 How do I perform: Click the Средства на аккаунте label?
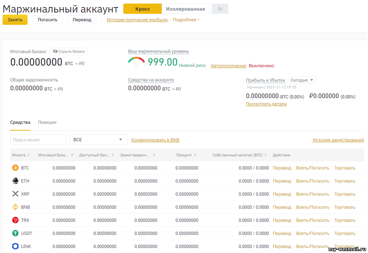click(x=151, y=80)
